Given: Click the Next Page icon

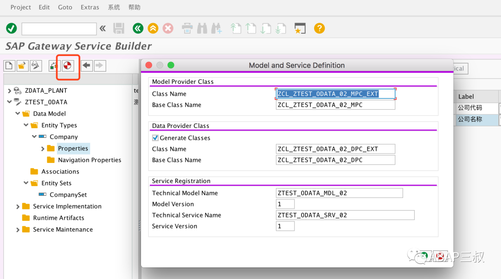Looking at the screenshot, I should coord(265,28).
